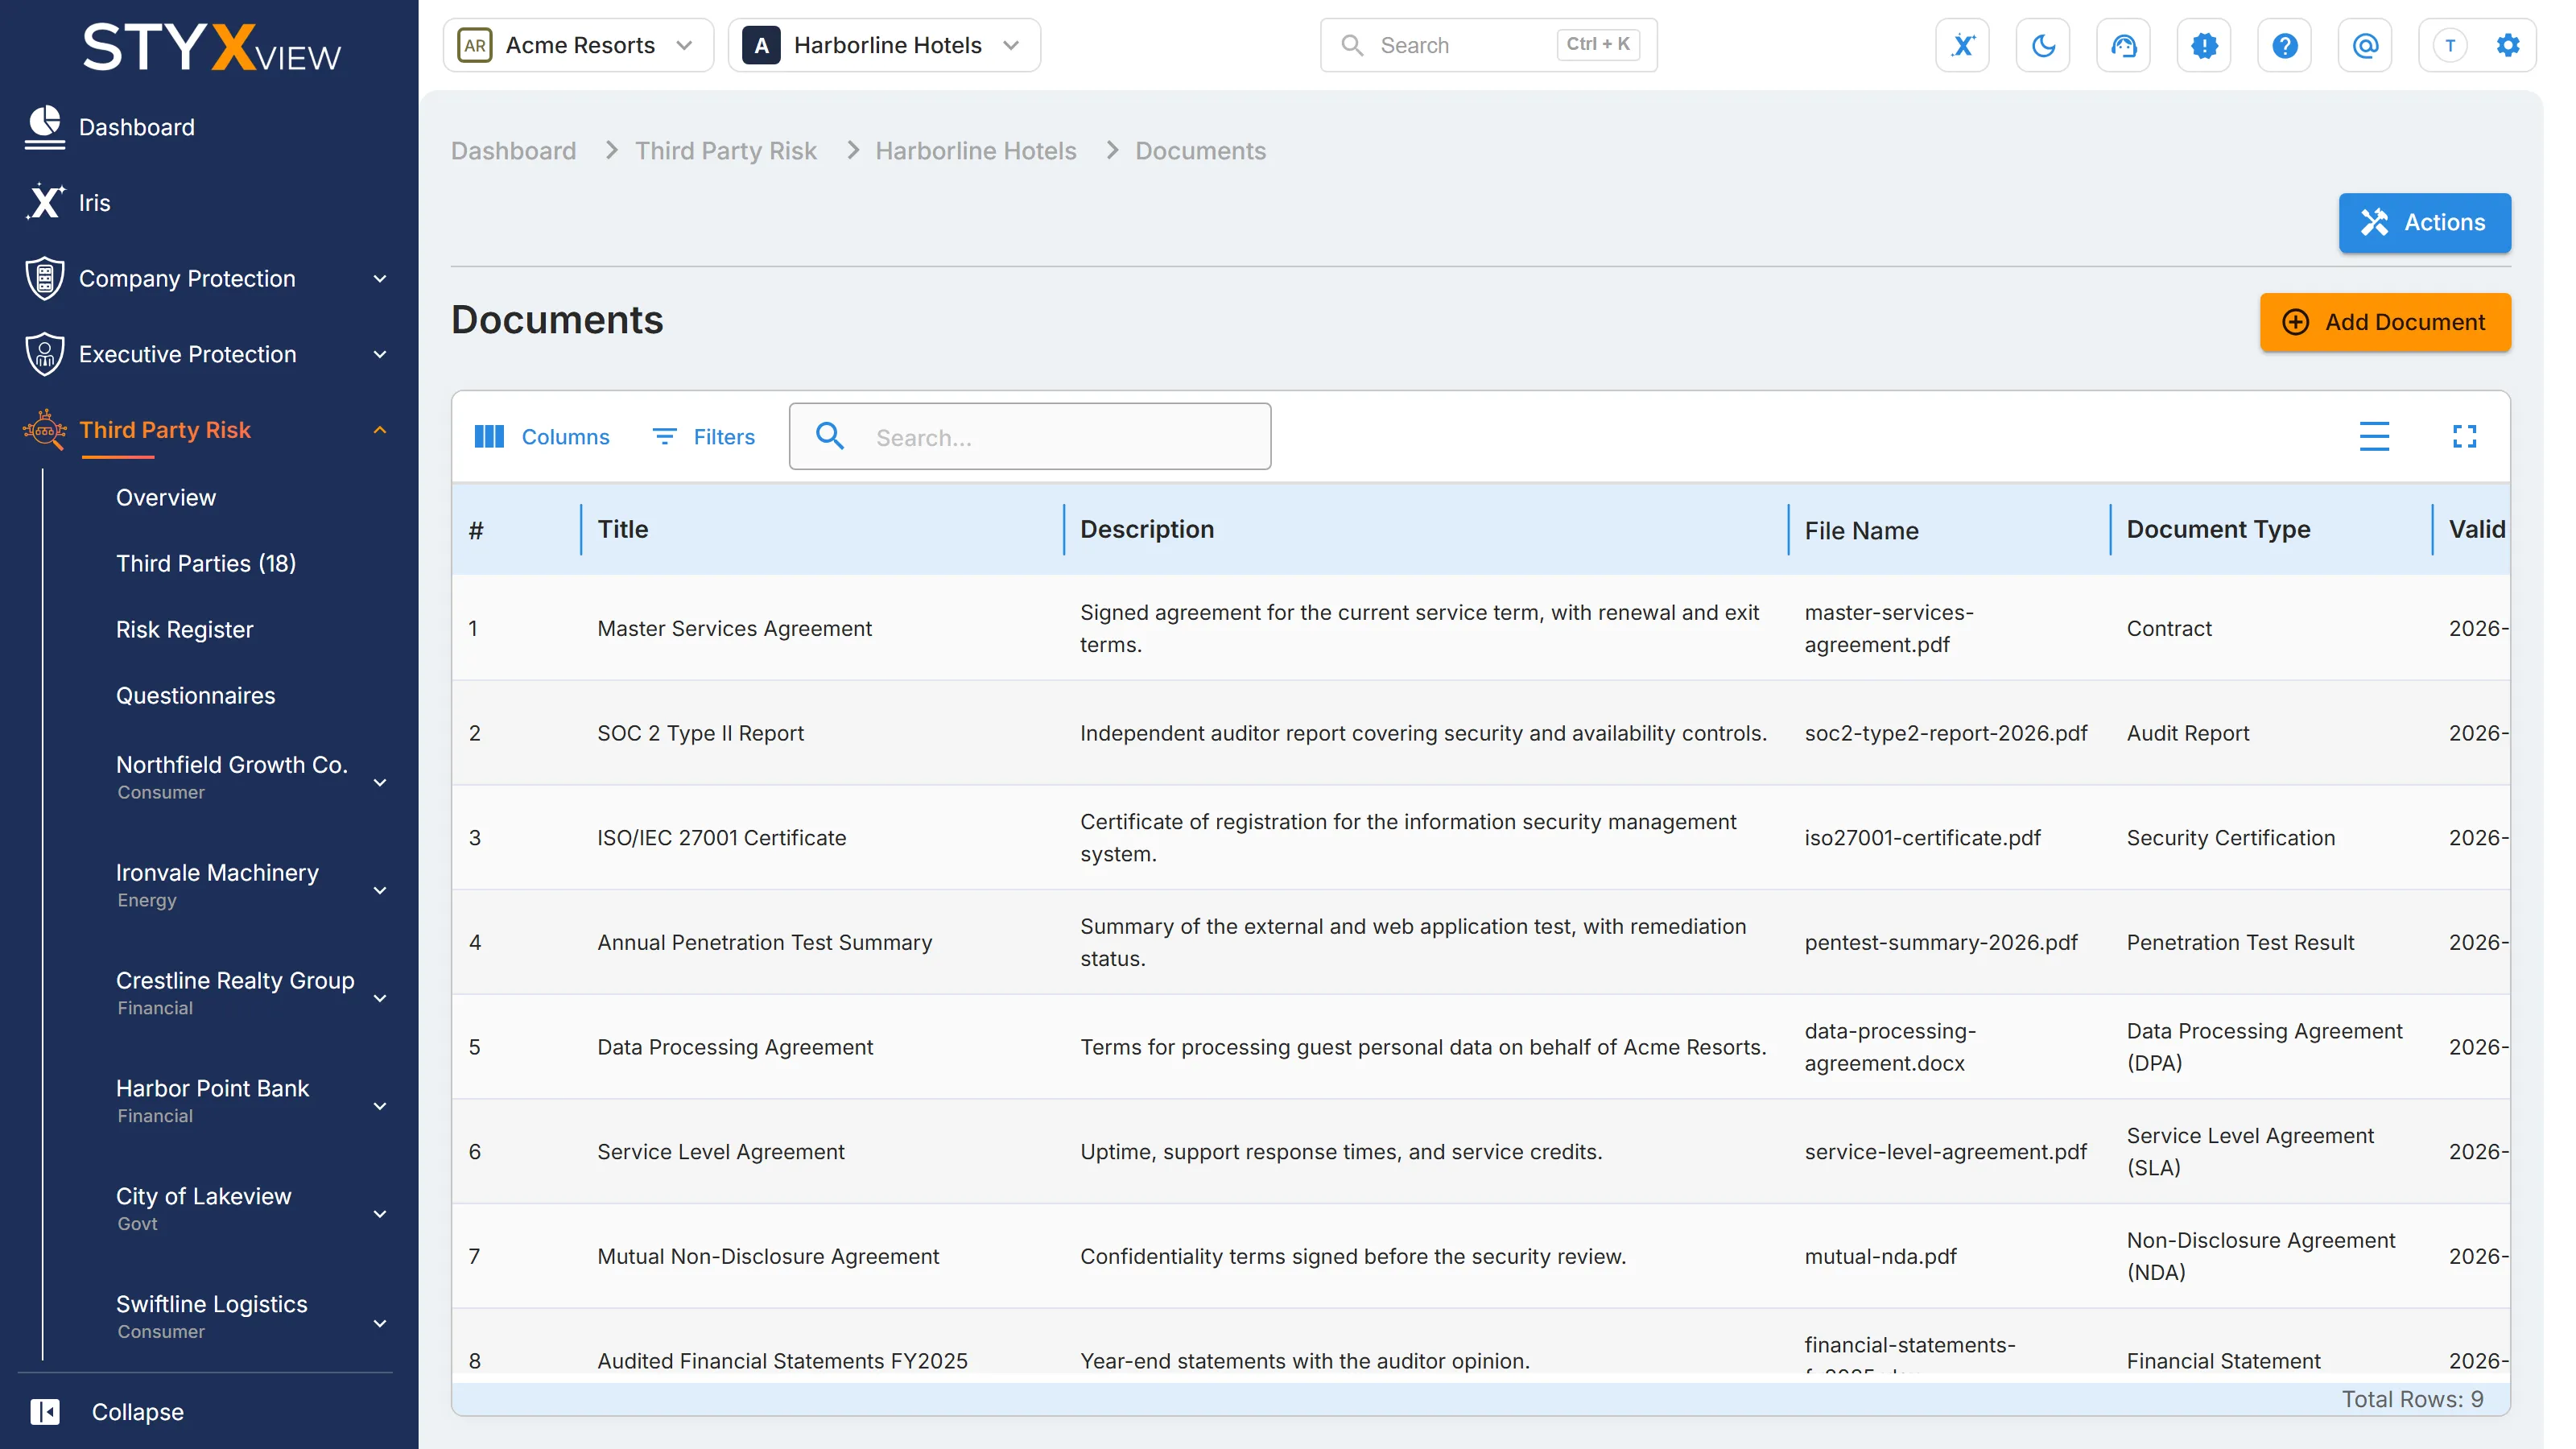Open Risk Register page
This screenshot has width=2576, height=1449.
pyautogui.click(x=184, y=630)
